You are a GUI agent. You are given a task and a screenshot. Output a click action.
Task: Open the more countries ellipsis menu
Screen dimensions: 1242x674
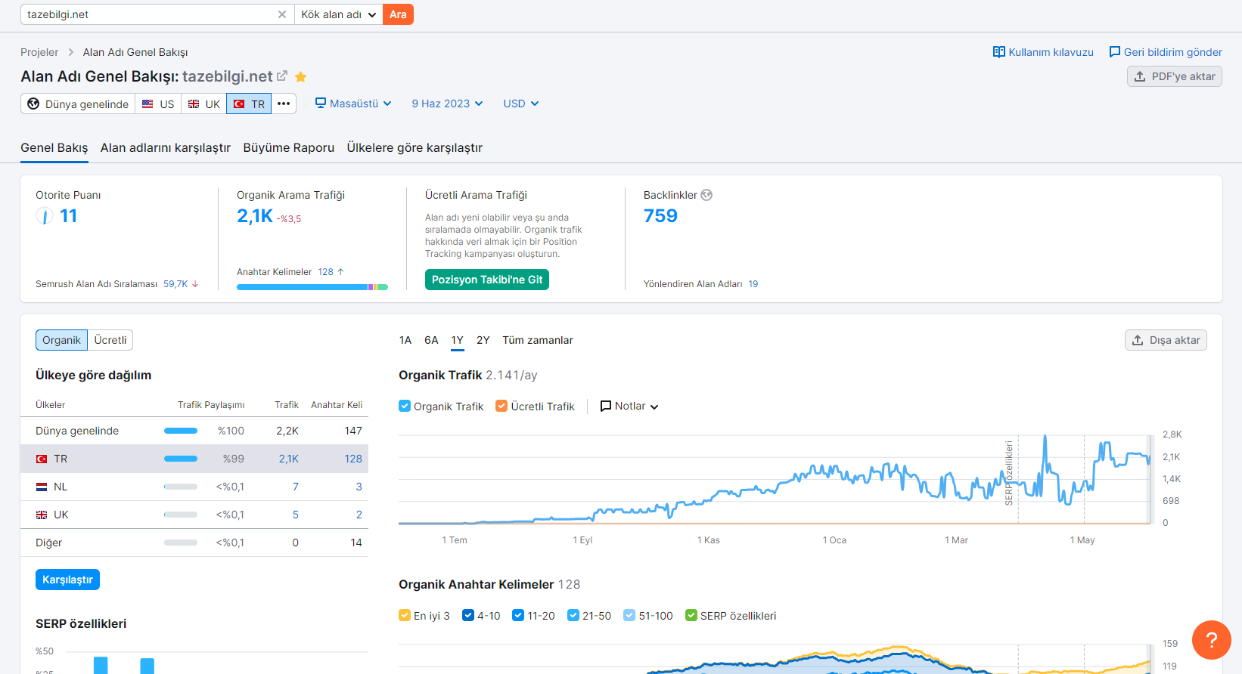(284, 104)
